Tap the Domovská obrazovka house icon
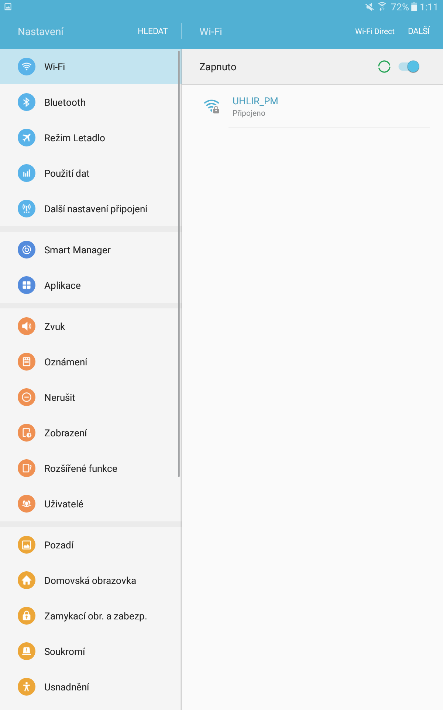The height and width of the screenshot is (710, 443). [x=27, y=580]
